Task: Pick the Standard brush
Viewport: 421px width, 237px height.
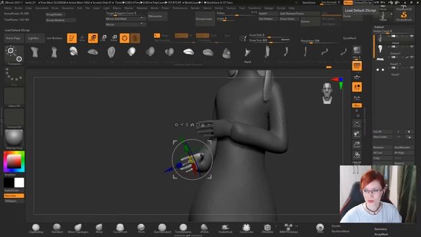Action: (57, 228)
